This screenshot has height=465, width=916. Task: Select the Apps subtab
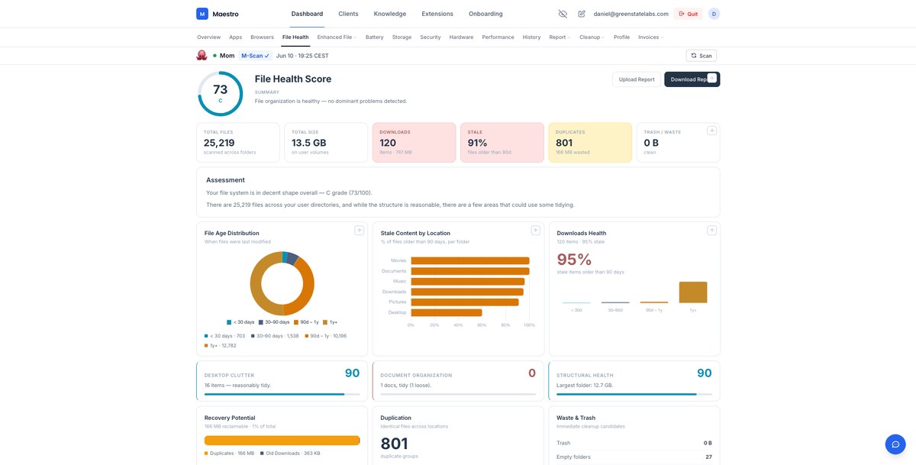tap(236, 37)
